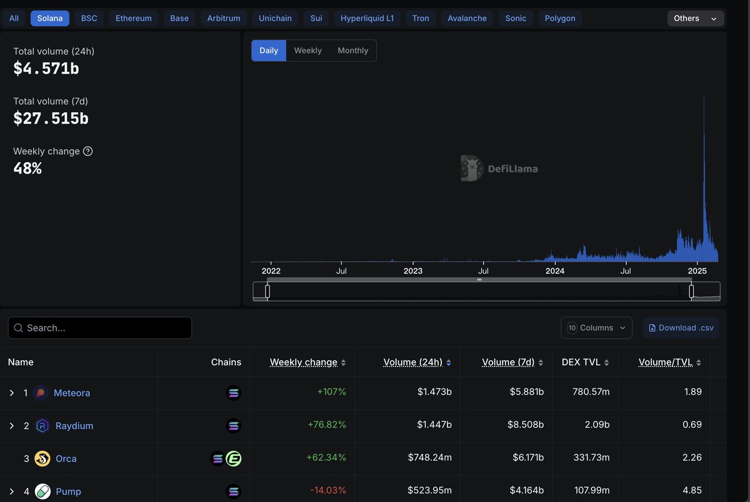Click the Pump protocol logo

[x=42, y=491]
